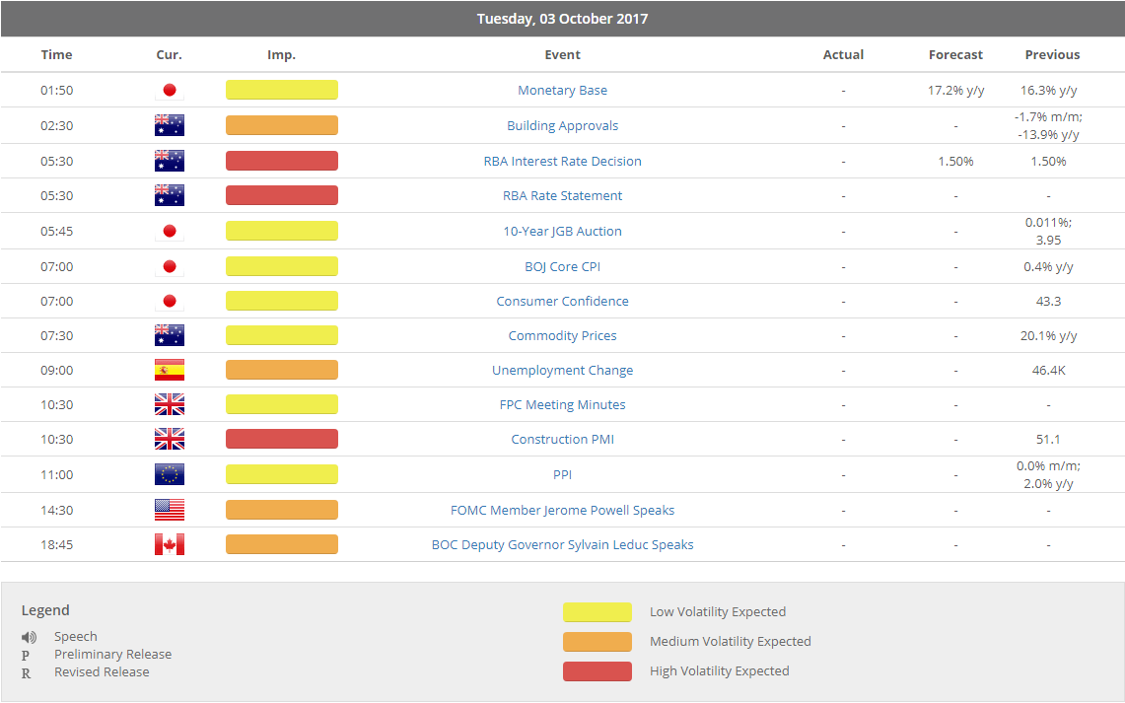
Task: Click the Japan flag beside Monetary Base
Action: point(169,91)
